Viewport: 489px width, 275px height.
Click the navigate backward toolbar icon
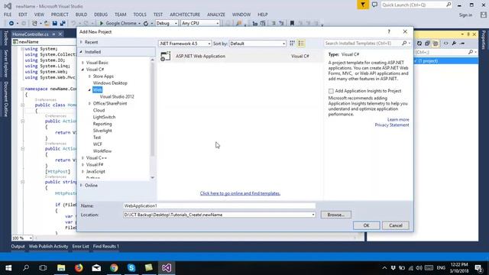point(11,24)
